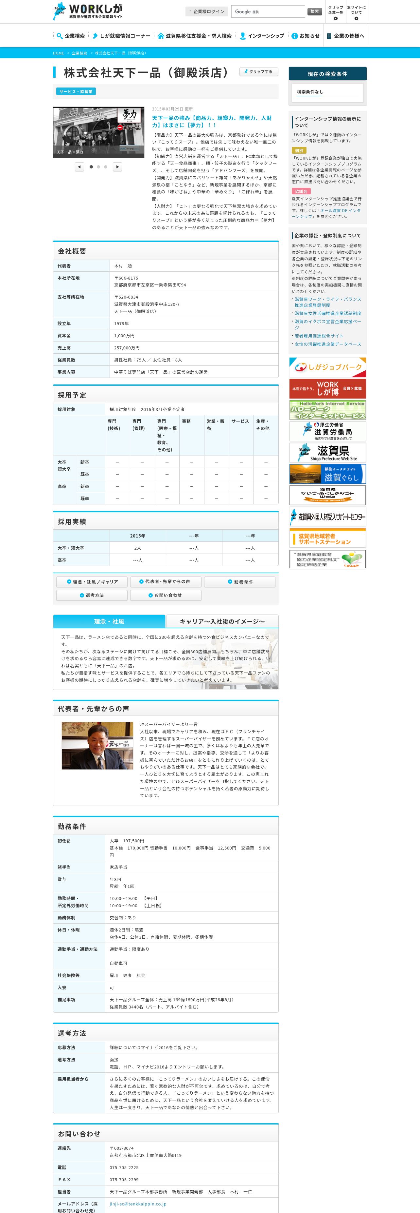Click the 協議会 internship label
The height and width of the screenshot is (1213, 420).
coord(301,191)
